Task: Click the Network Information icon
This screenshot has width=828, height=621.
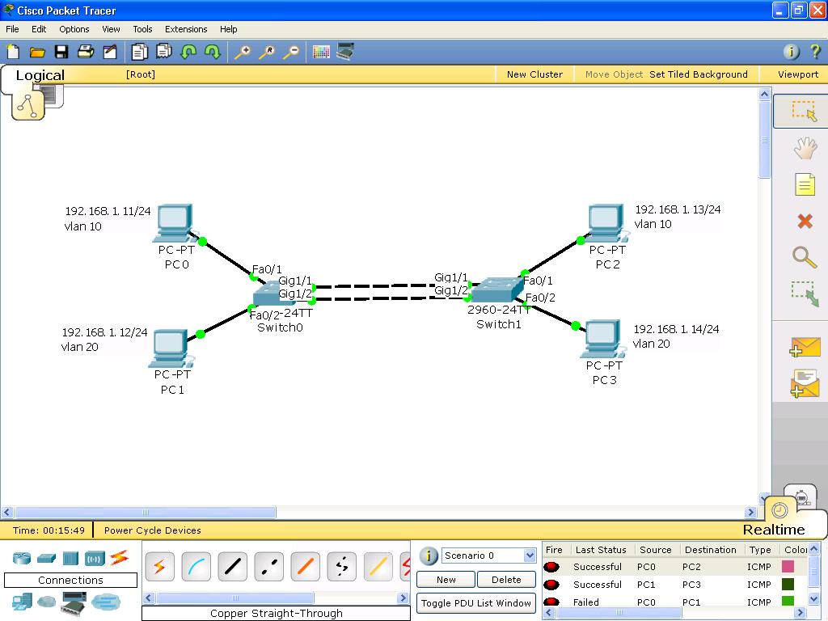Action: [791, 52]
